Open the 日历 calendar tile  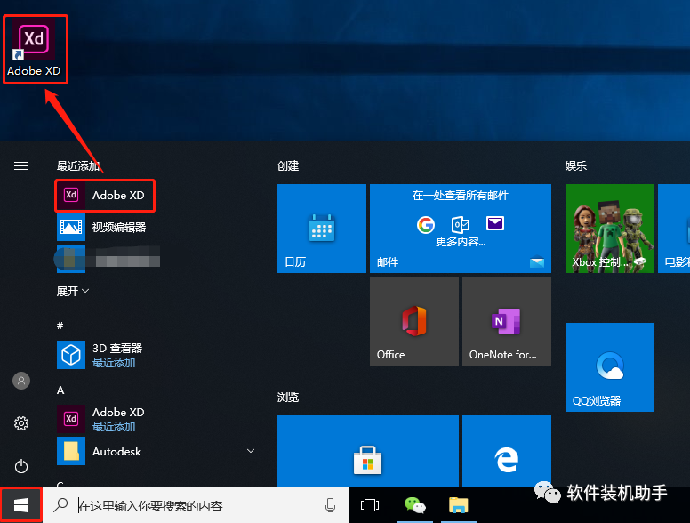coord(322,229)
